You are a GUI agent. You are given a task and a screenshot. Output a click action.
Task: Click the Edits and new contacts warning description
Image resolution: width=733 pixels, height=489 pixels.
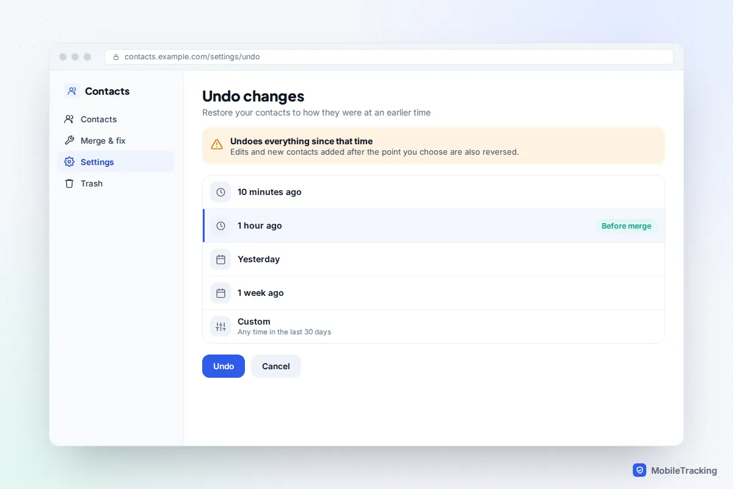tap(374, 152)
